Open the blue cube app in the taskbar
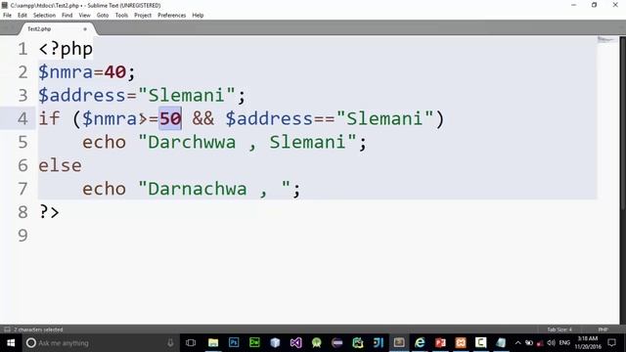 point(275,343)
